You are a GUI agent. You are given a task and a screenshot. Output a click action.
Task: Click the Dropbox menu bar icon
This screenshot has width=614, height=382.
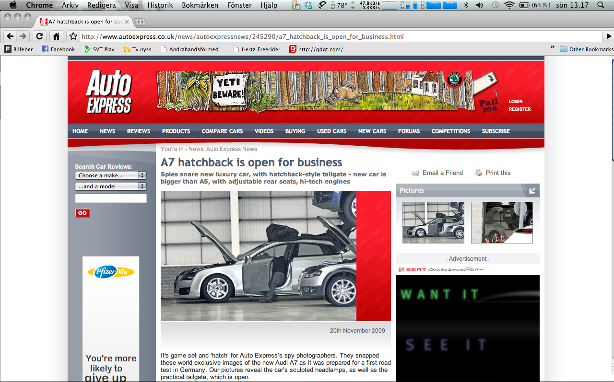click(309, 5)
